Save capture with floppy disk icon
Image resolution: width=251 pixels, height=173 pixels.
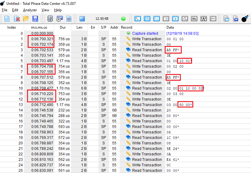[x=35, y=19]
